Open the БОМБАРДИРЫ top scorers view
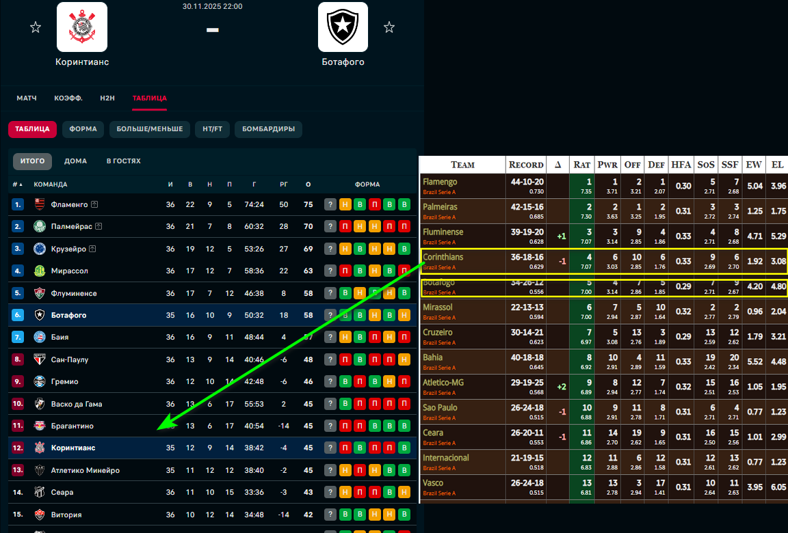The height and width of the screenshot is (533, 788). pos(268,129)
